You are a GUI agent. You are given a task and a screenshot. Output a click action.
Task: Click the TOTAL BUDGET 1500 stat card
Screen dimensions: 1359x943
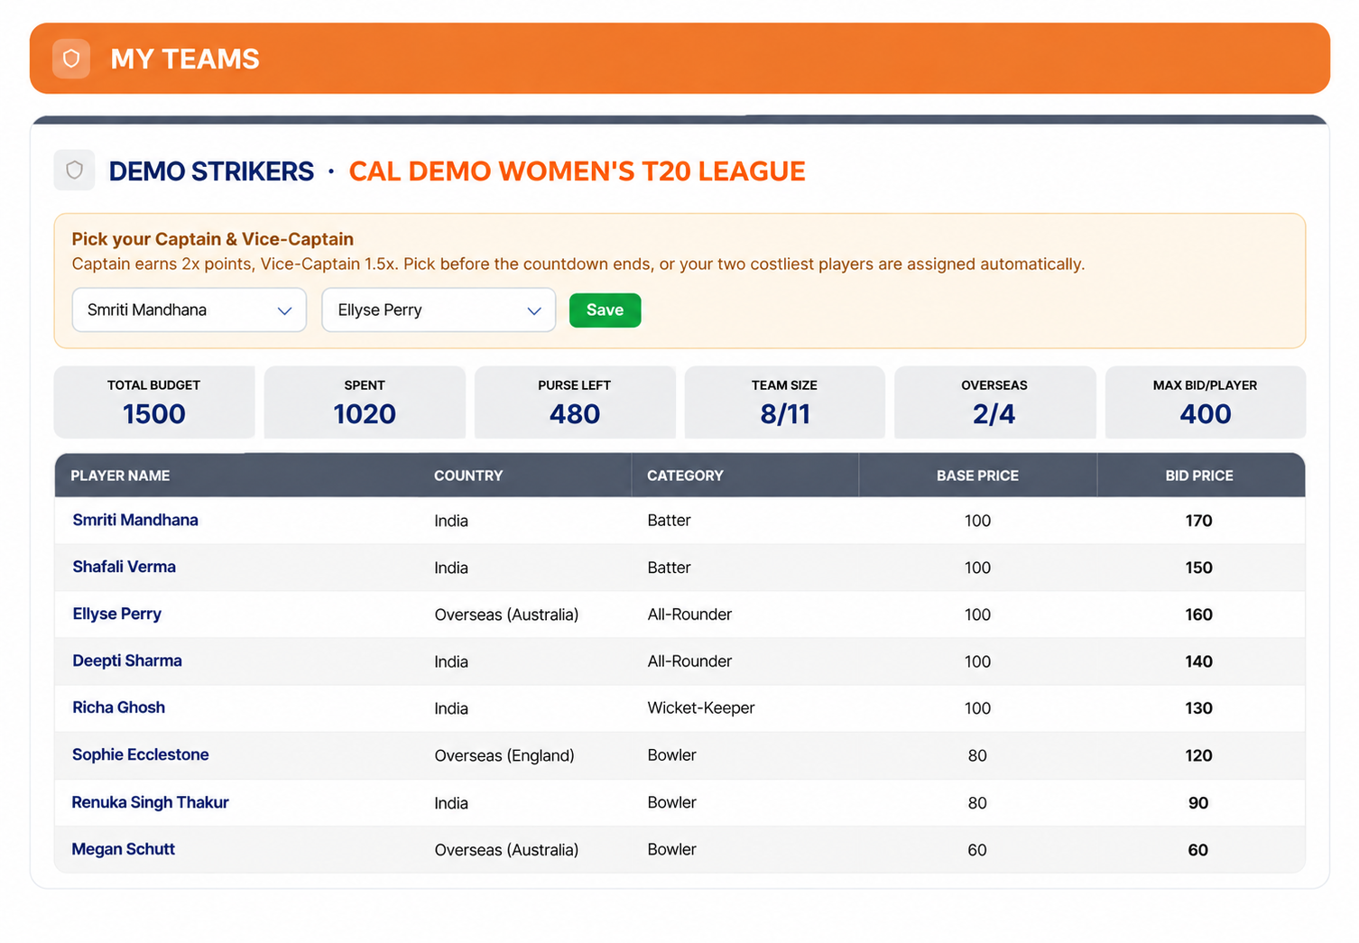pos(154,402)
